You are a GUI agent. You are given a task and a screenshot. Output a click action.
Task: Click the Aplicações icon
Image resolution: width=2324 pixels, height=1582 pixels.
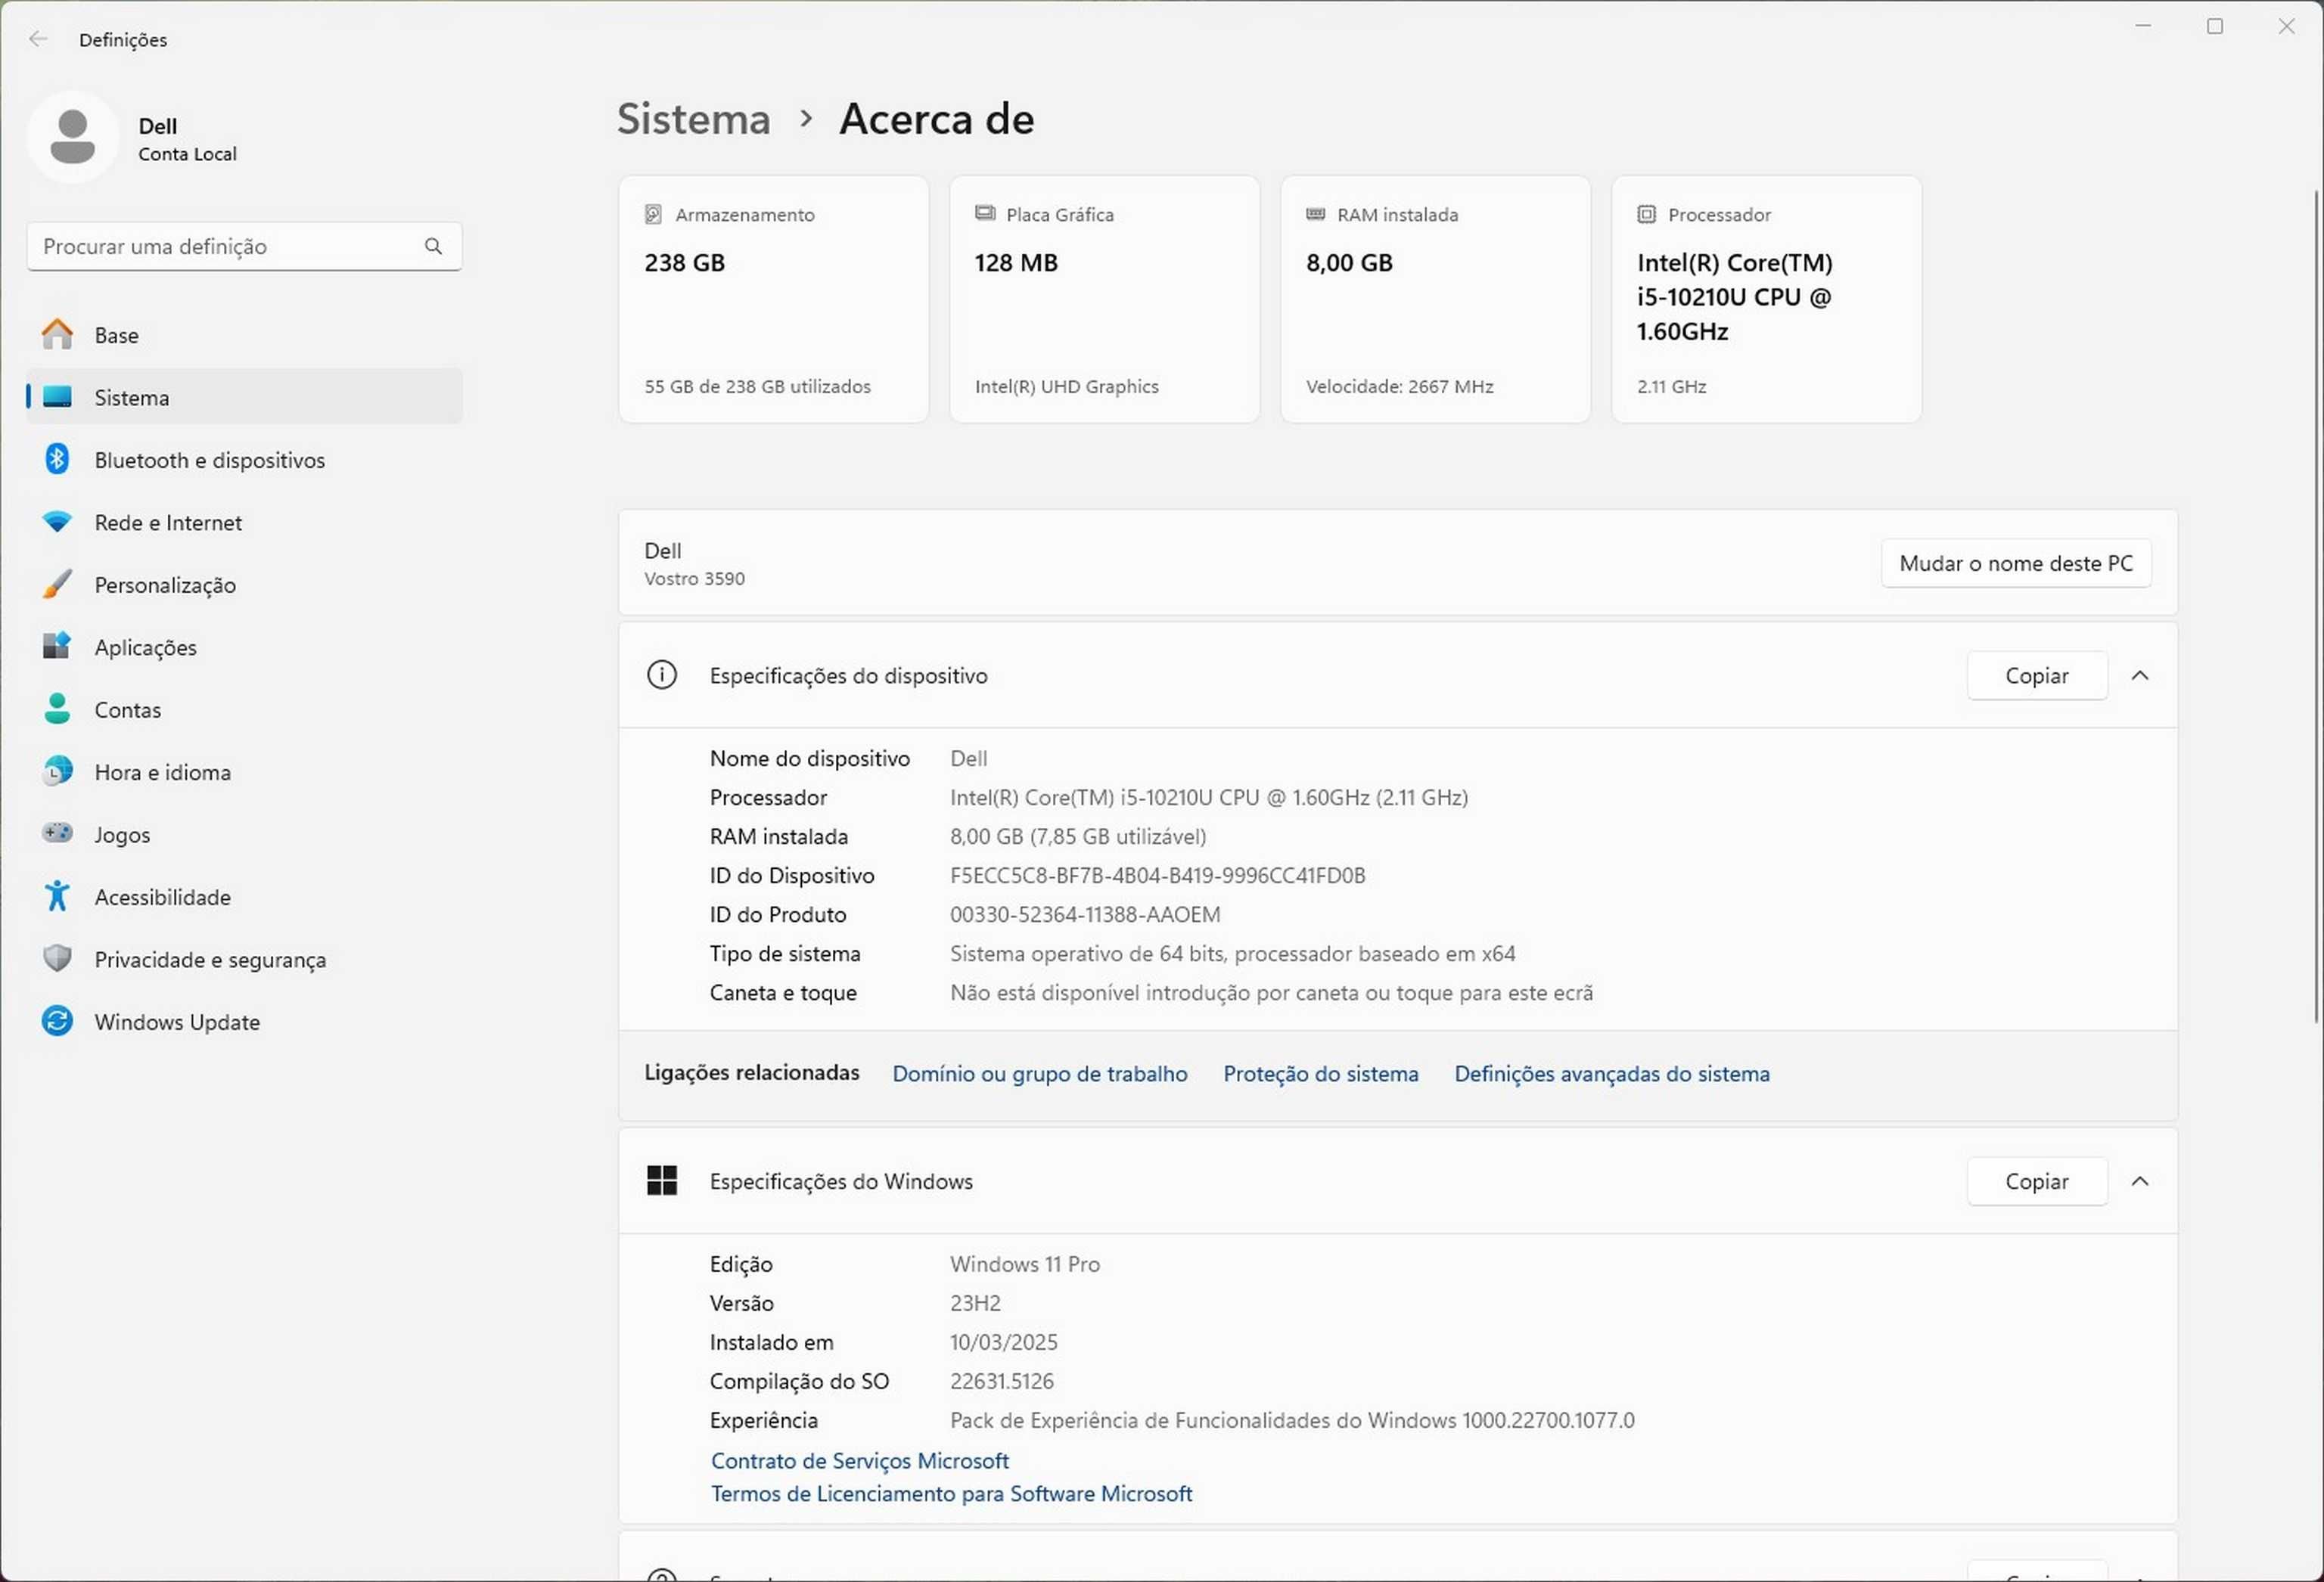point(57,646)
